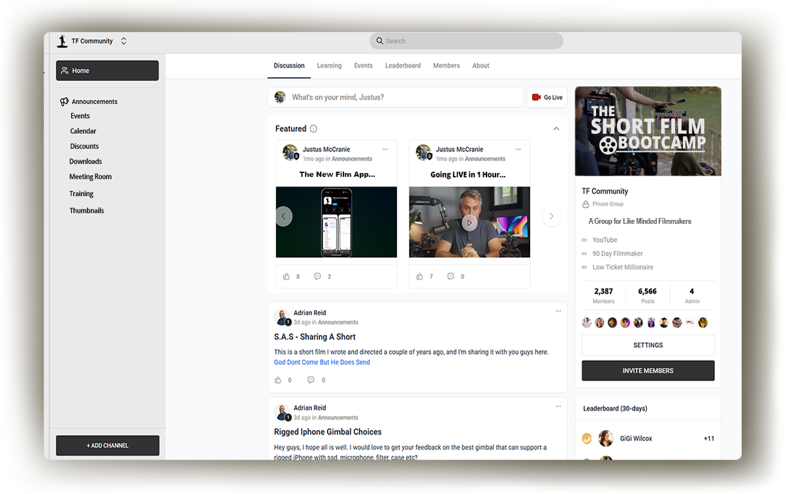Image resolution: width=786 pixels, height=494 pixels.
Task: Open the Learning tab
Action: [x=329, y=66]
